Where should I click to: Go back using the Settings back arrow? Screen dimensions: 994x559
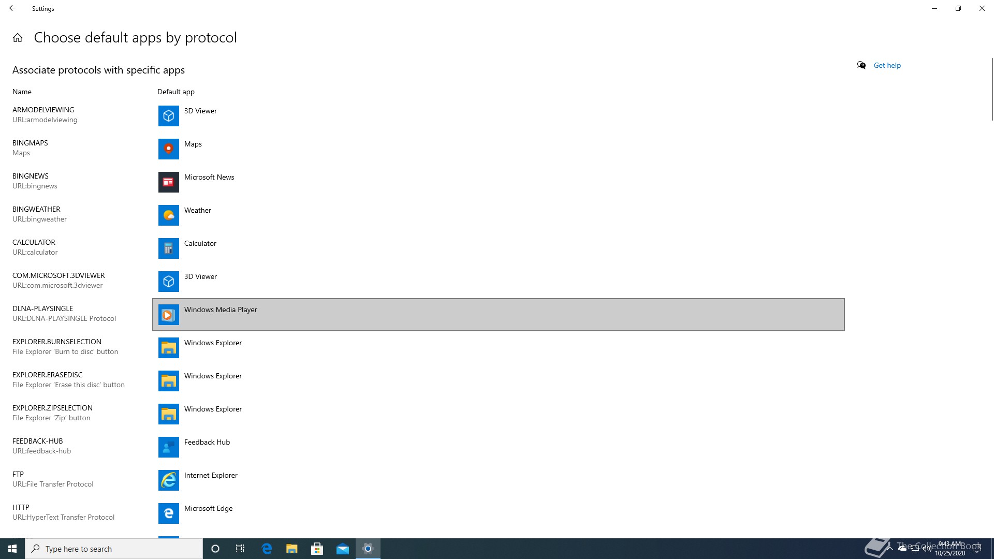[12, 8]
